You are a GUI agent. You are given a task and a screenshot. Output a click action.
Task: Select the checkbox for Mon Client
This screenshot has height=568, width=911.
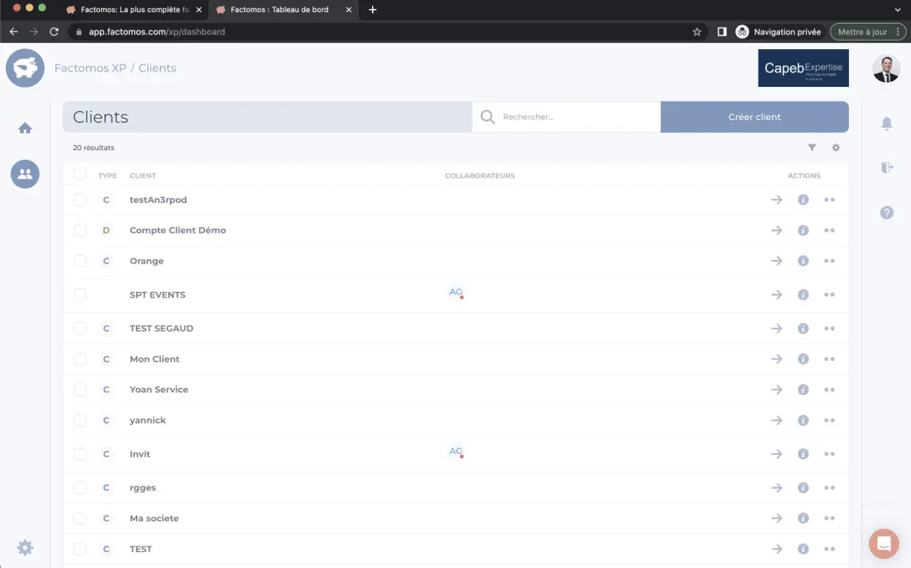(80, 359)
